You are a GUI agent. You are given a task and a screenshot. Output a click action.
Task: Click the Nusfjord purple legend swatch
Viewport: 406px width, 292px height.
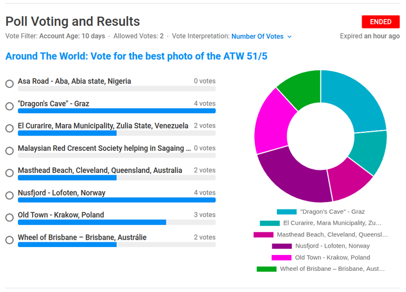coord(282,246)
